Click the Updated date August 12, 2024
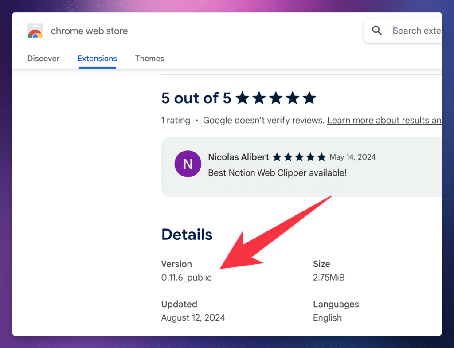 click(193, 317)
